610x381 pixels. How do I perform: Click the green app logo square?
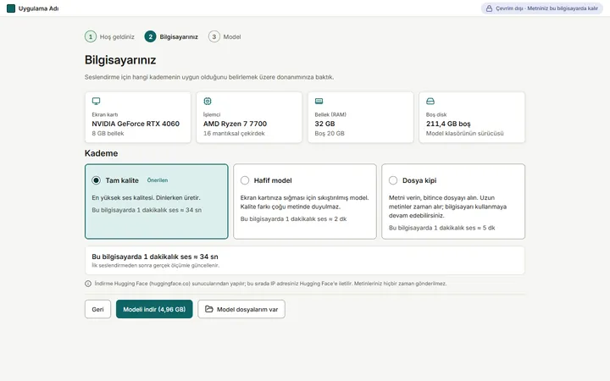coord(11,8)
